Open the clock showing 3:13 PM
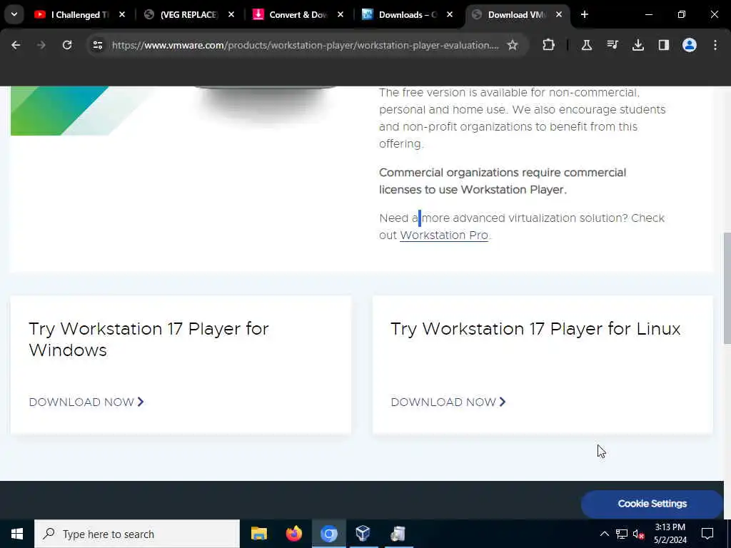This screenshot has width=731, height=548. [670, 534]
